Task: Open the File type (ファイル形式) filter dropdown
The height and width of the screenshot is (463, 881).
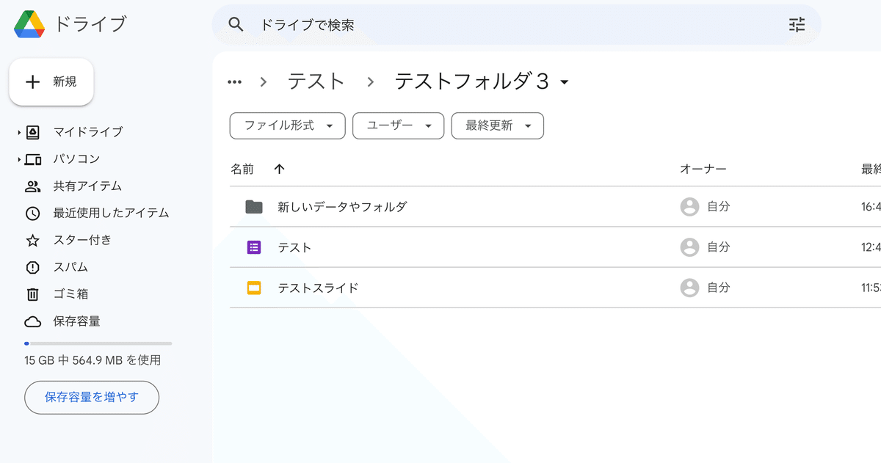Action: click(x=287, y=125)
